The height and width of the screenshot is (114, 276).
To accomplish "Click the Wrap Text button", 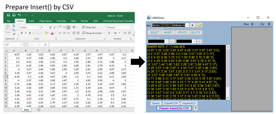I will point(89,27).
